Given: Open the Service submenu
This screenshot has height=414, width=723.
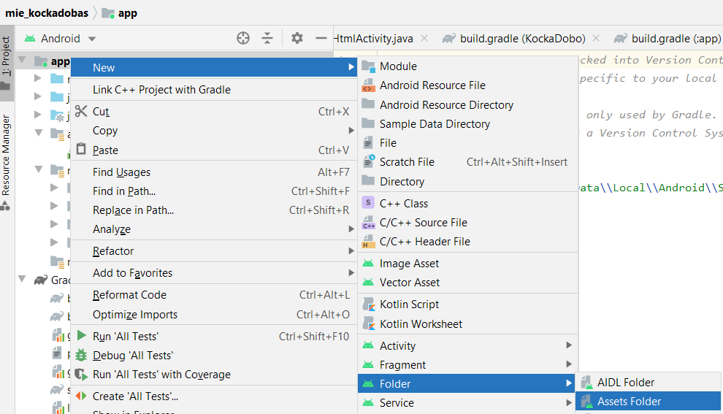Looking at the screenshot, I should (x=467, y=403).
